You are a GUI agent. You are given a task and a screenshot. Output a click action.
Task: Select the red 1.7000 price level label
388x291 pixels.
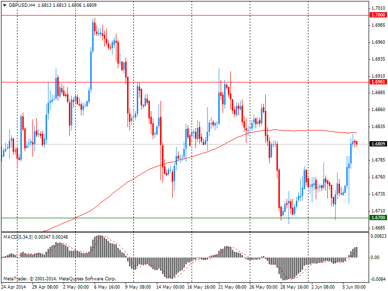378,15
